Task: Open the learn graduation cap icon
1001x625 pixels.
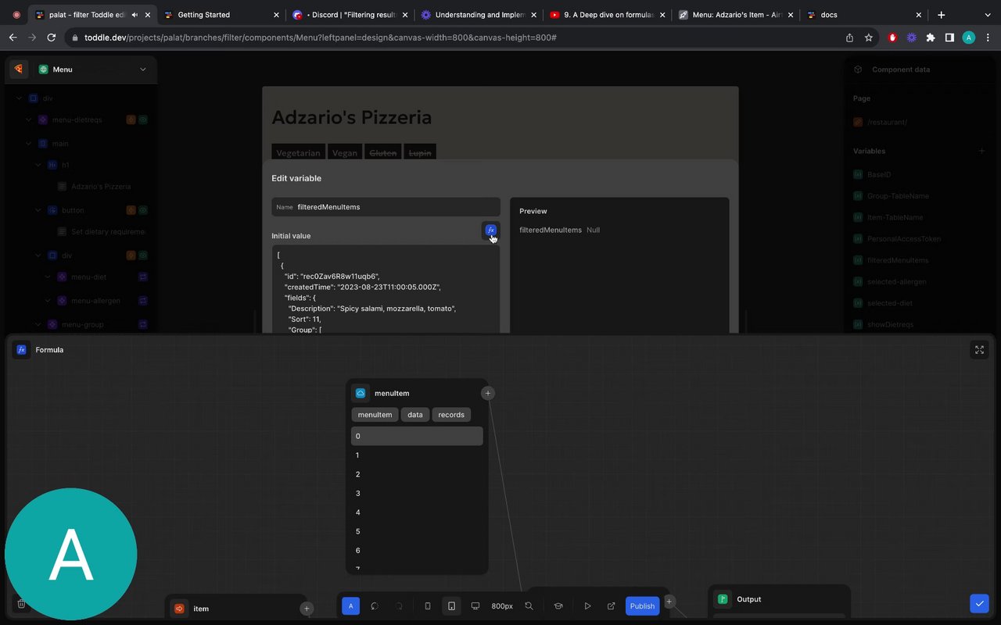Action: [558, 605]
